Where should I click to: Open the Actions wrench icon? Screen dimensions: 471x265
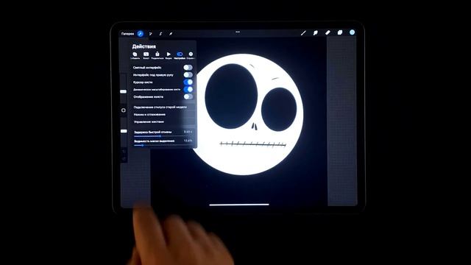pos(140,34)
